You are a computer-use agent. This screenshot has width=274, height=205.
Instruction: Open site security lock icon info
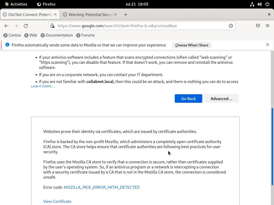[52, 26]
